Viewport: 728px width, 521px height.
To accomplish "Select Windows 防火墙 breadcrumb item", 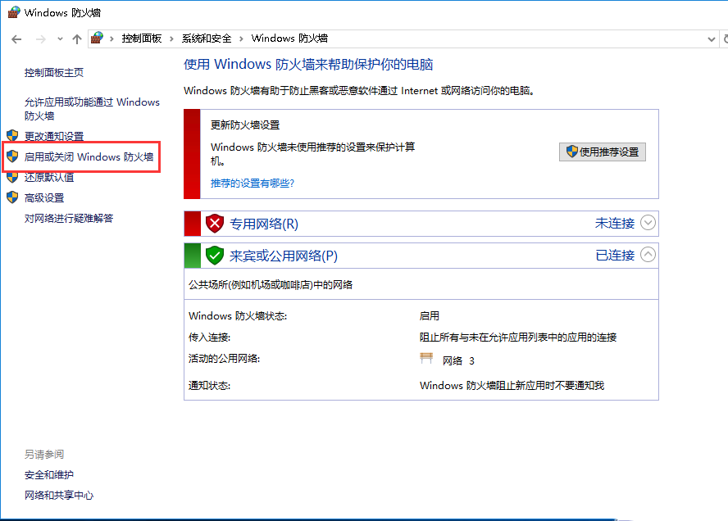I will (289, 39).
